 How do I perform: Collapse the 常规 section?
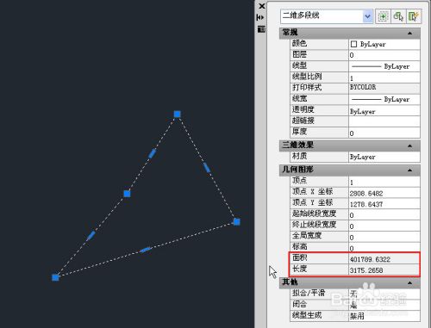[x=409, y=34]
